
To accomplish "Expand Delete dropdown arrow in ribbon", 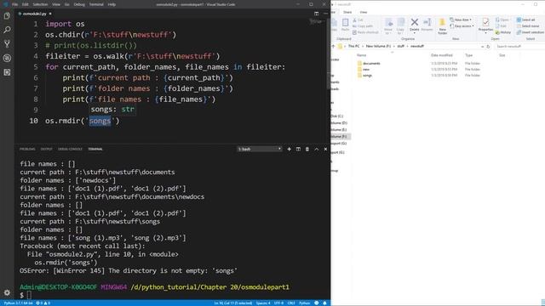I will pos(415,33).
